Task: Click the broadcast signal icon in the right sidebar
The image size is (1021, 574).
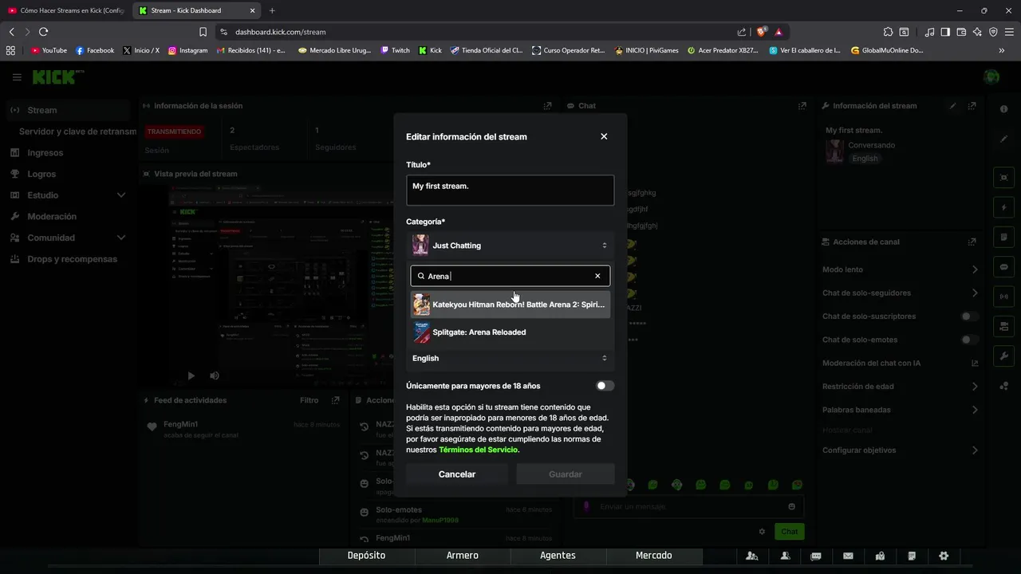Action: coord(1004,297)
